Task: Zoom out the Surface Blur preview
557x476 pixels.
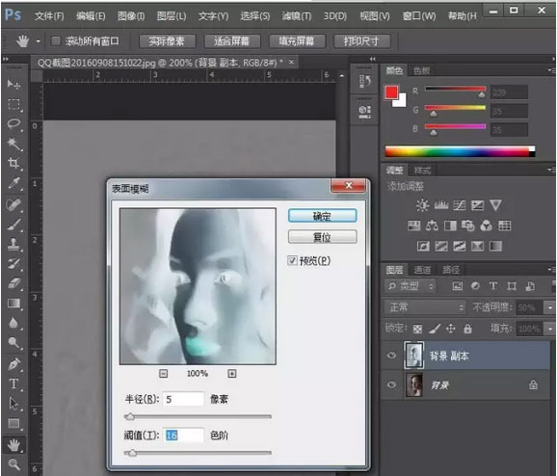Action: (x=164, y=373)
